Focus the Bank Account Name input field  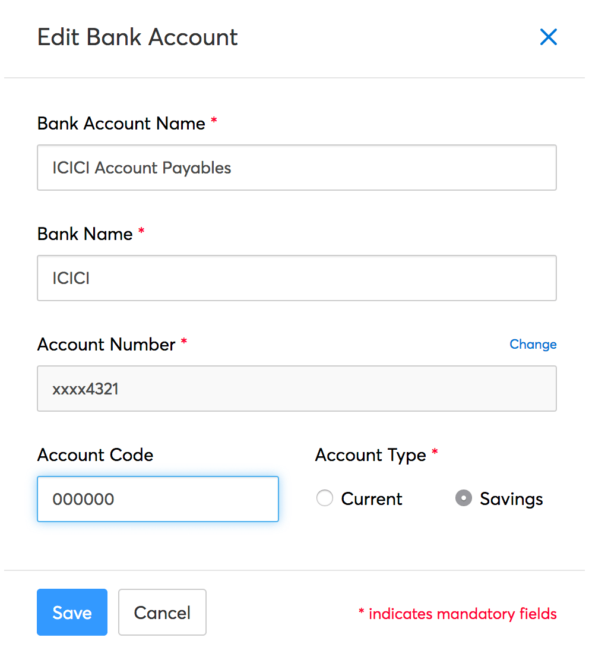[x=296, y=168]
